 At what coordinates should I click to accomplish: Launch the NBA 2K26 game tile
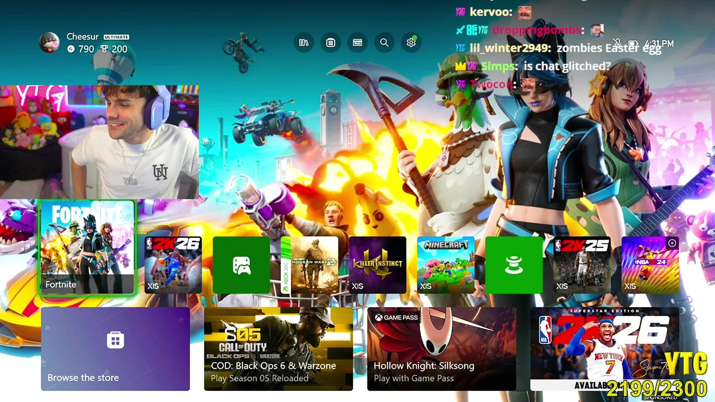point(173,265)
